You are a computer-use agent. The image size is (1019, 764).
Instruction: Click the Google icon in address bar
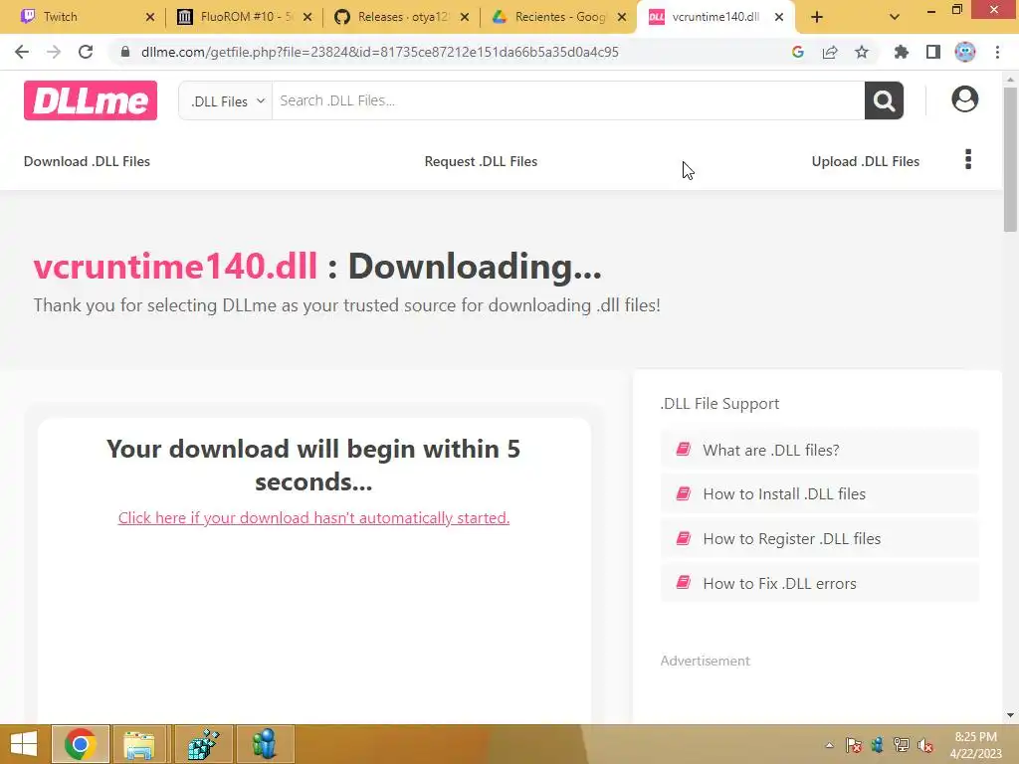pos(798,52)
